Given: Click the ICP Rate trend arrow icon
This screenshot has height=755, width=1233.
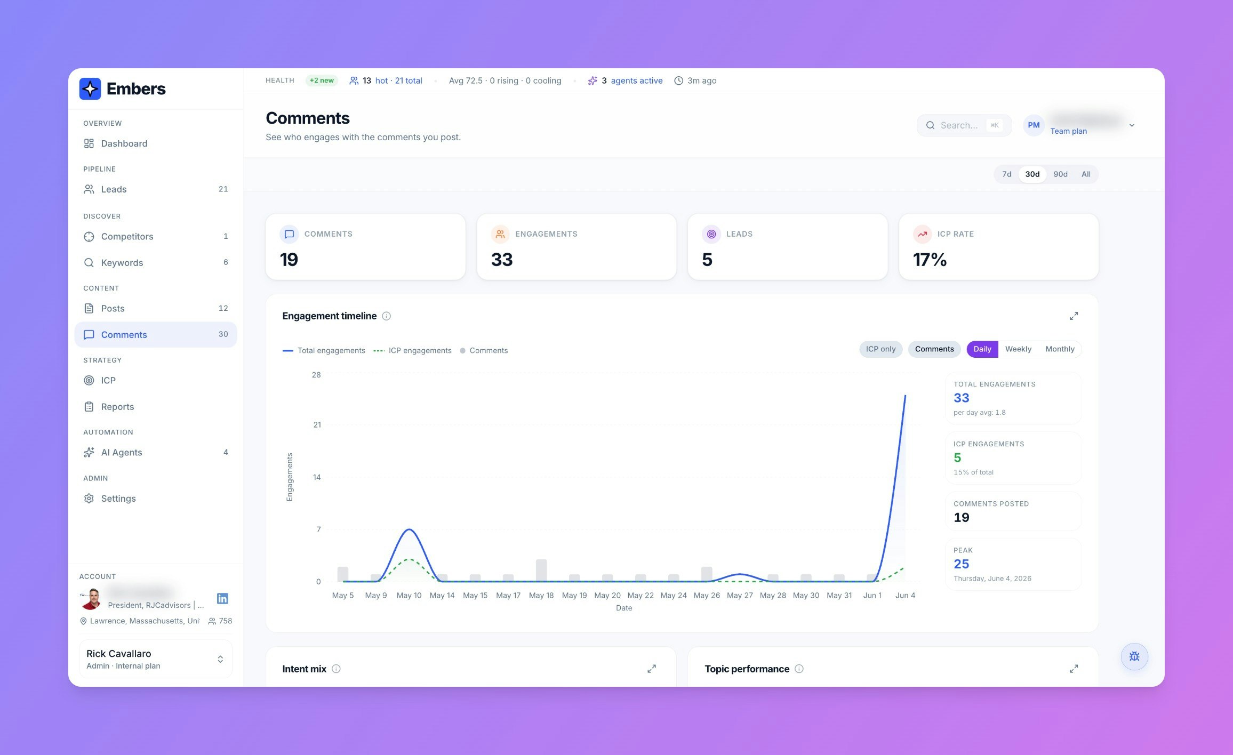Looking at the screenshot, I should 923,234.
